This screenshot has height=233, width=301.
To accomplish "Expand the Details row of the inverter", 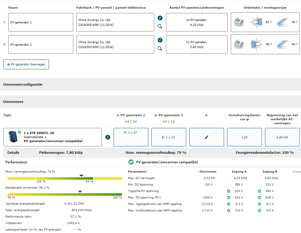I will (13, 153).
